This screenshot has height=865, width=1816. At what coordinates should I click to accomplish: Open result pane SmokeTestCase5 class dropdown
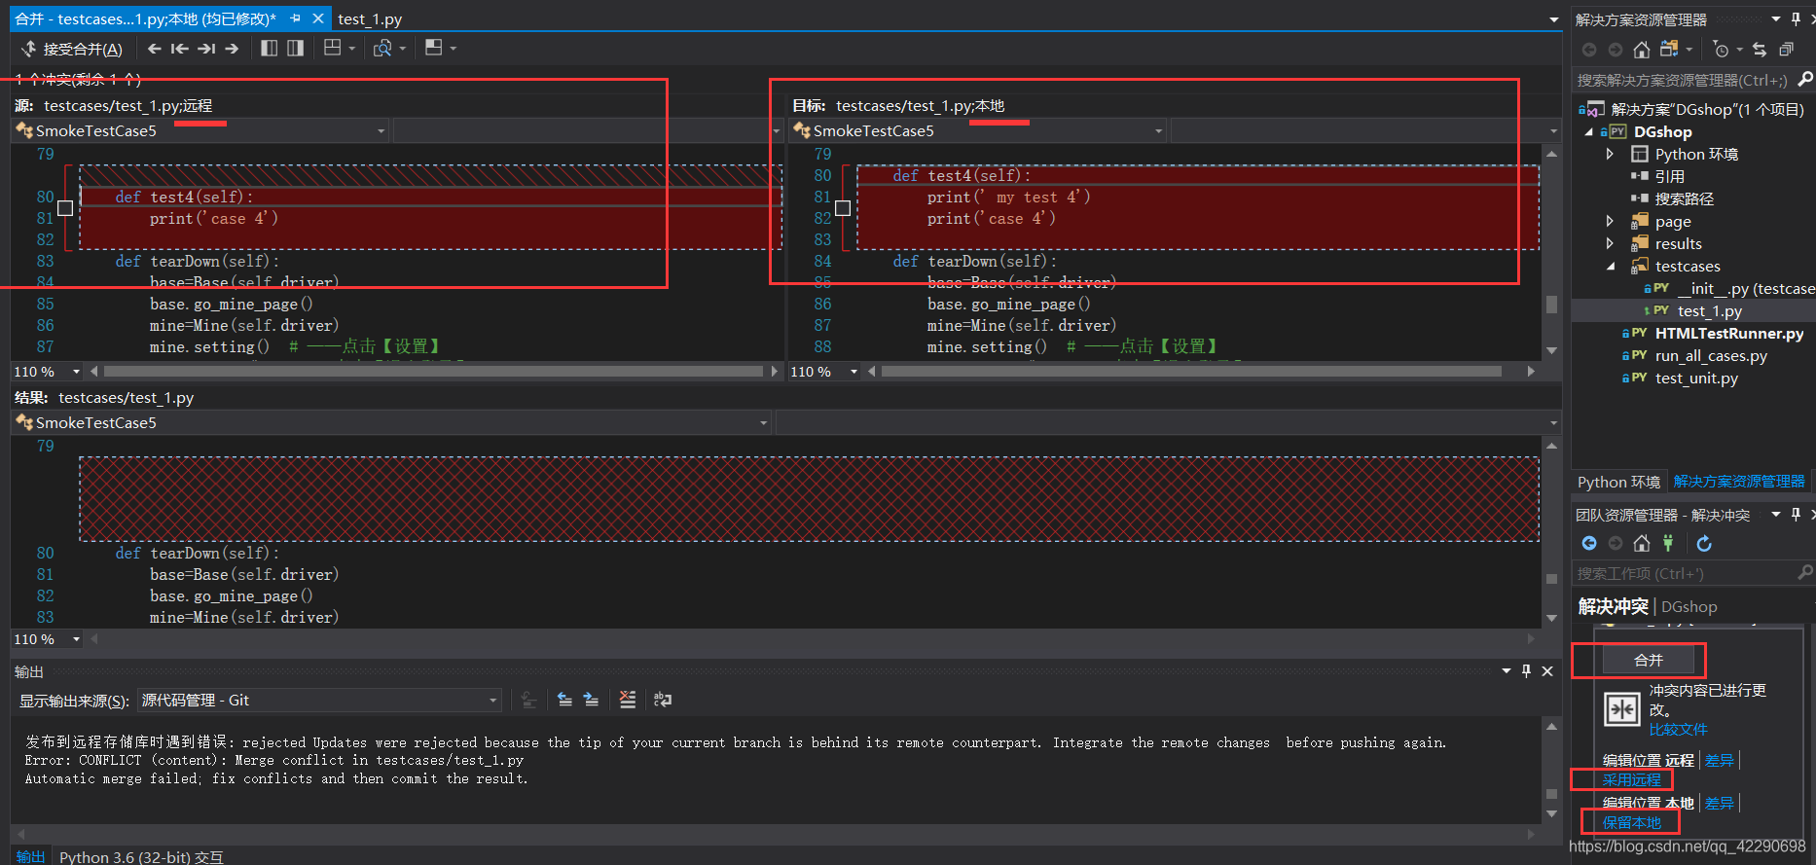tap(763, 422)
